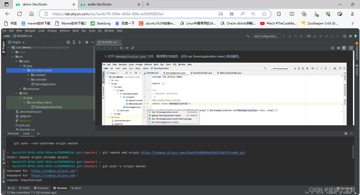Hide the Terminal panel with minus icon
The image size is (360, 195).
tap(352, 133)
